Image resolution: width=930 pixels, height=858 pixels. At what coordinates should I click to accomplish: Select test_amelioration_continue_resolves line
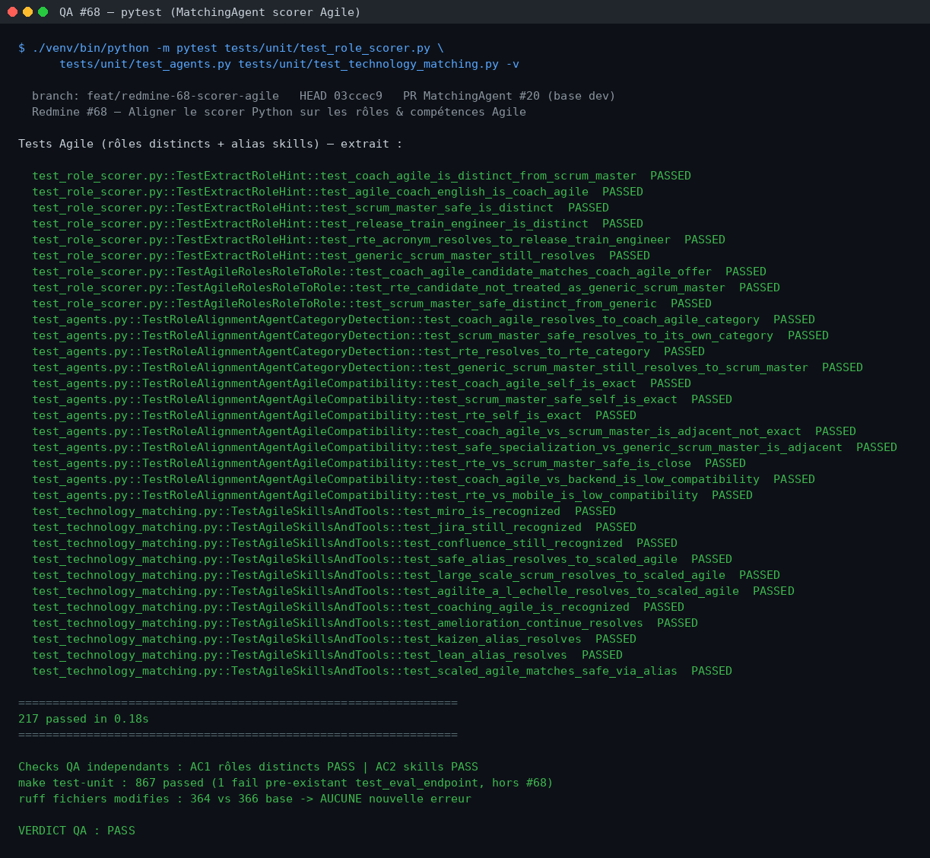(x=365, y=623)
